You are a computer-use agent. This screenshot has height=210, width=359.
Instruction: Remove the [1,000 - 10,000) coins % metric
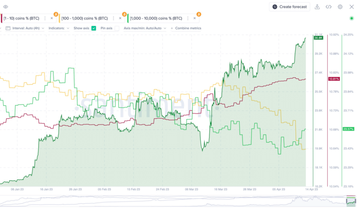point(195,18)
